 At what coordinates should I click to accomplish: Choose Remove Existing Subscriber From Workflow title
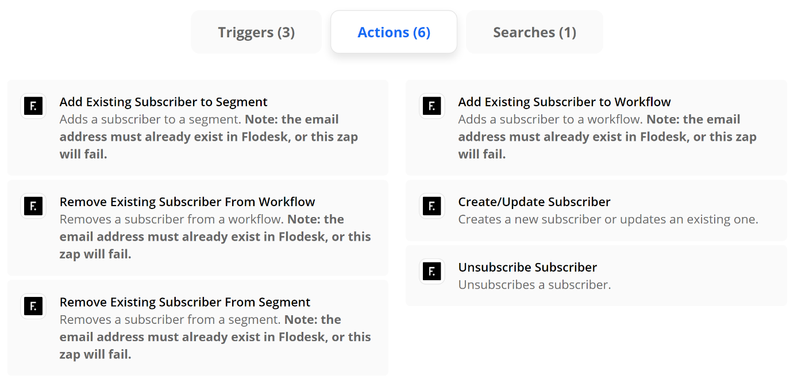[187, 202]
